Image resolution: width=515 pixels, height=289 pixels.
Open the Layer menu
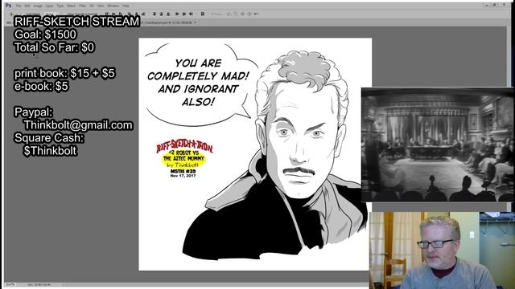tap(50, 6)
